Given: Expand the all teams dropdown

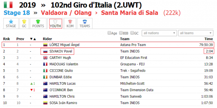Looking at the screenshot, I should pos(196,33).
